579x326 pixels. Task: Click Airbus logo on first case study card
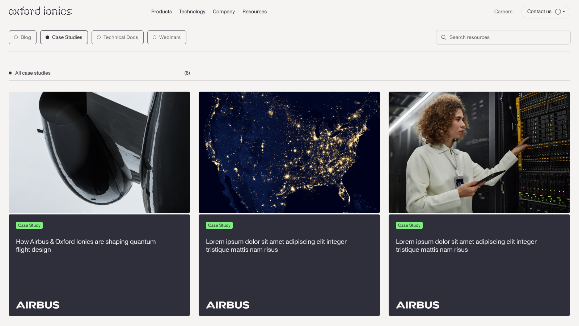click(38, 305)
